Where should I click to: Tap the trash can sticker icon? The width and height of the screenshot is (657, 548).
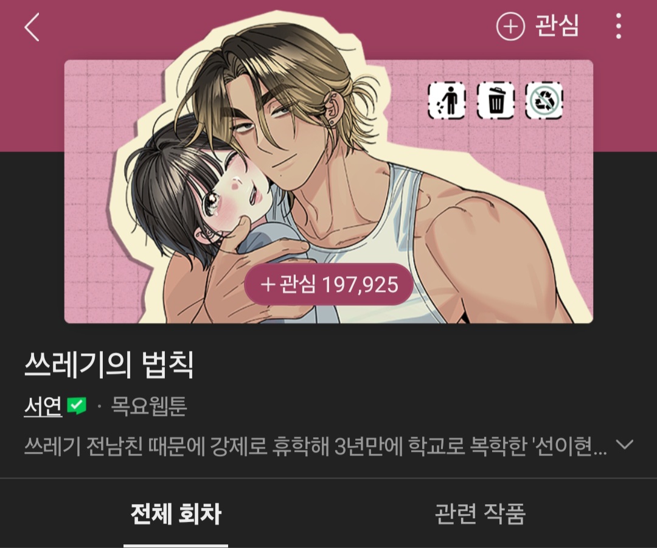(496, 100)
